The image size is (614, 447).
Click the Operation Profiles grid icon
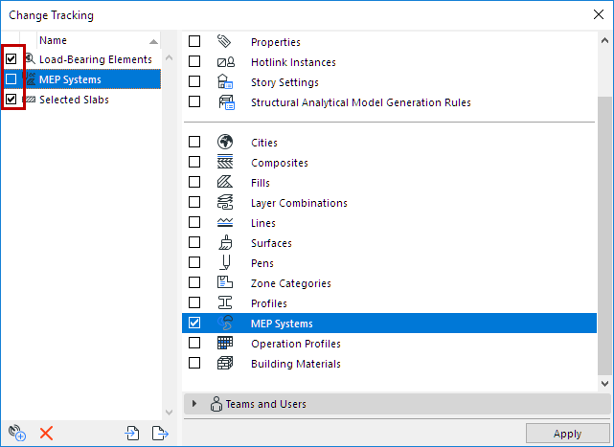[225, 344]
